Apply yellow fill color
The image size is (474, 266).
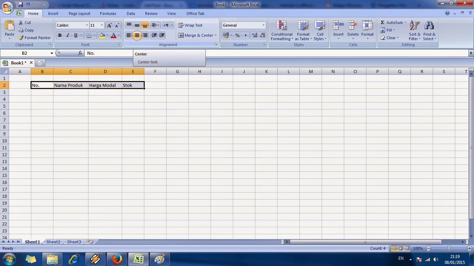(x=102, y=35)
